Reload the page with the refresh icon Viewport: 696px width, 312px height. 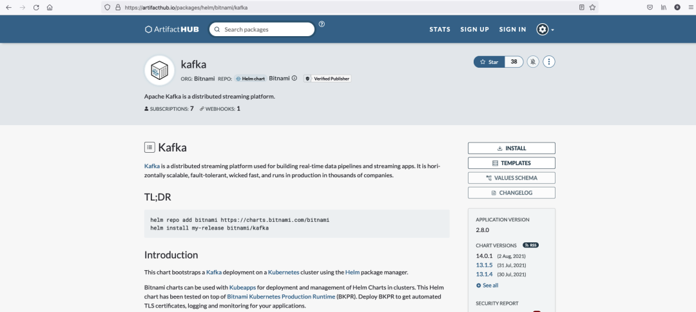pos(36,8)
